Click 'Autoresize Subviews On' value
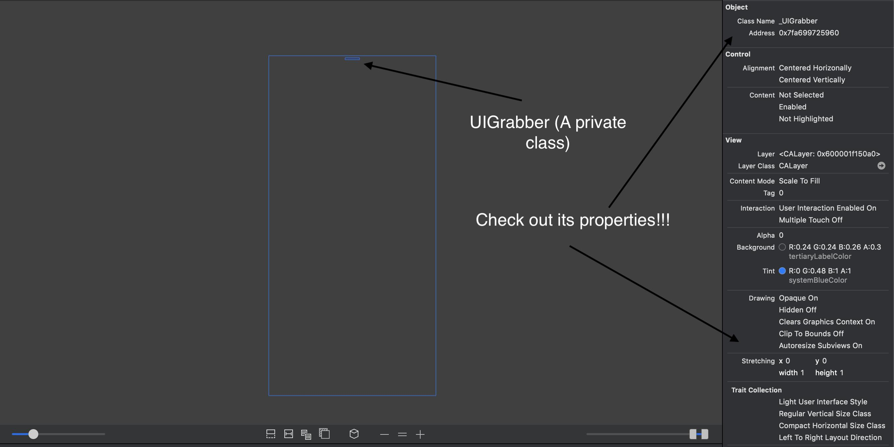 tap(820, 345)
